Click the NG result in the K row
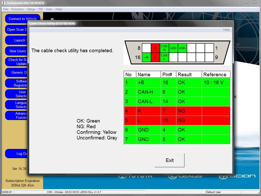 point(189,111)
